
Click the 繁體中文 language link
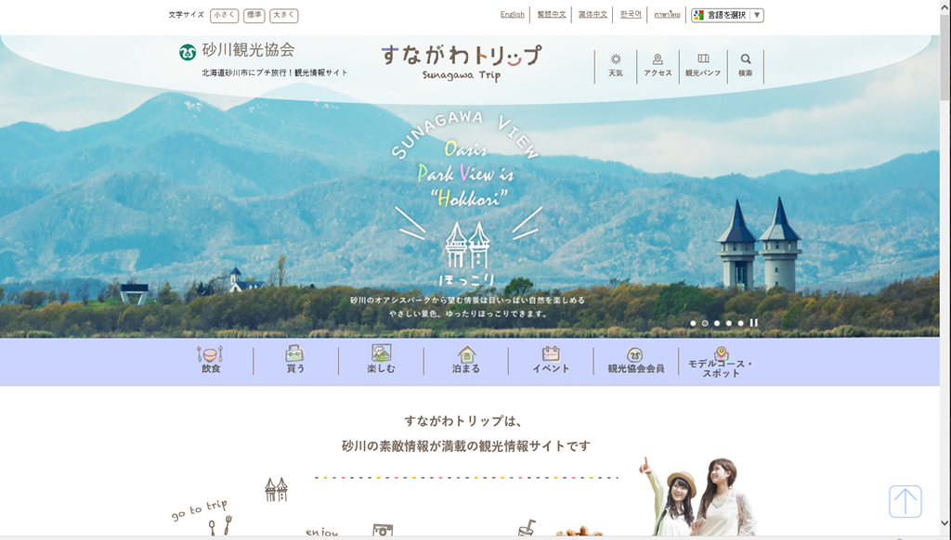tap(552, 15)
